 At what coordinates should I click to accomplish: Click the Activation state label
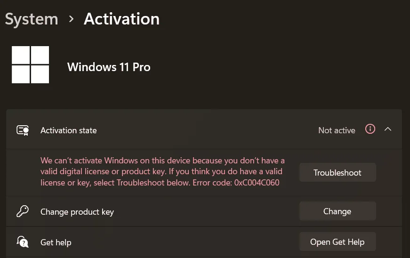point(69,130)
